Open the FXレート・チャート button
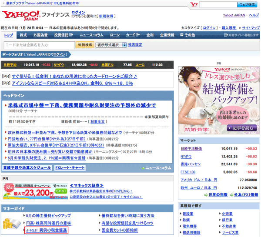Viewport: 261px width, 237px height. point(70,168)
